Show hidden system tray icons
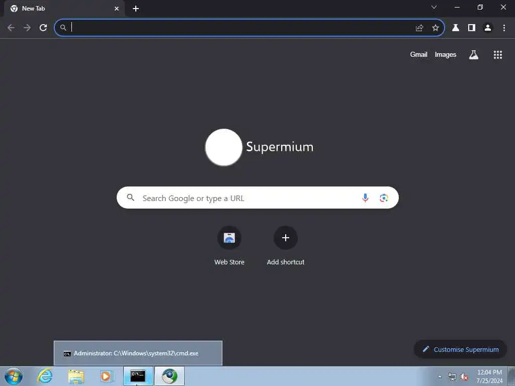 pos(440,376)
